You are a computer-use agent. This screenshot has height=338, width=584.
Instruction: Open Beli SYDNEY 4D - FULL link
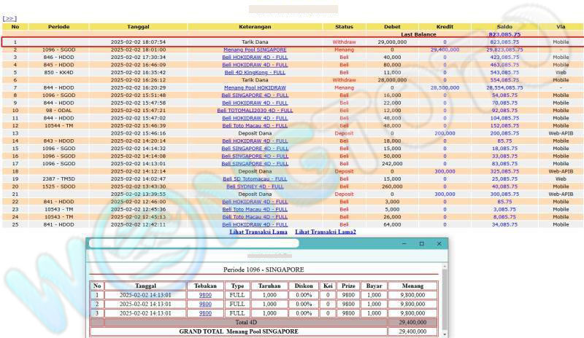point(255,186)
